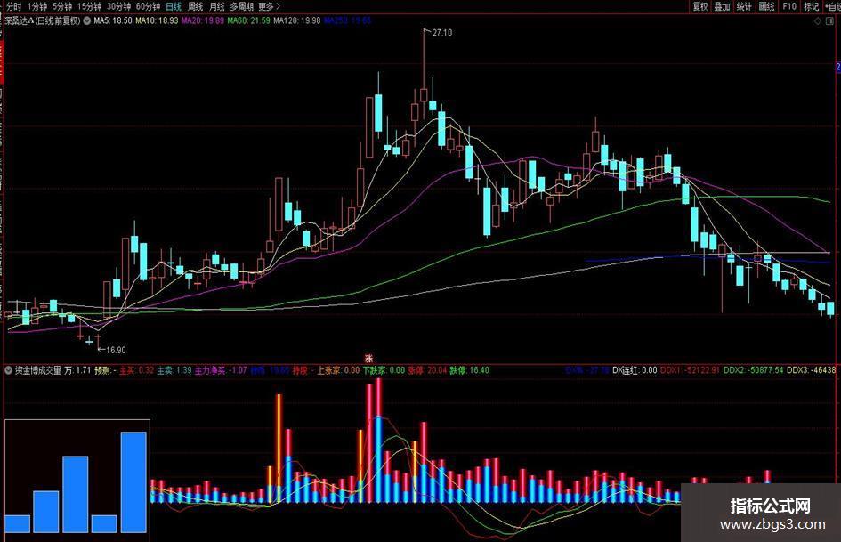
Task: Click the stock title 深桑达A(日线 前复权)
Action: pyautogui.click(x=43, y=21)
